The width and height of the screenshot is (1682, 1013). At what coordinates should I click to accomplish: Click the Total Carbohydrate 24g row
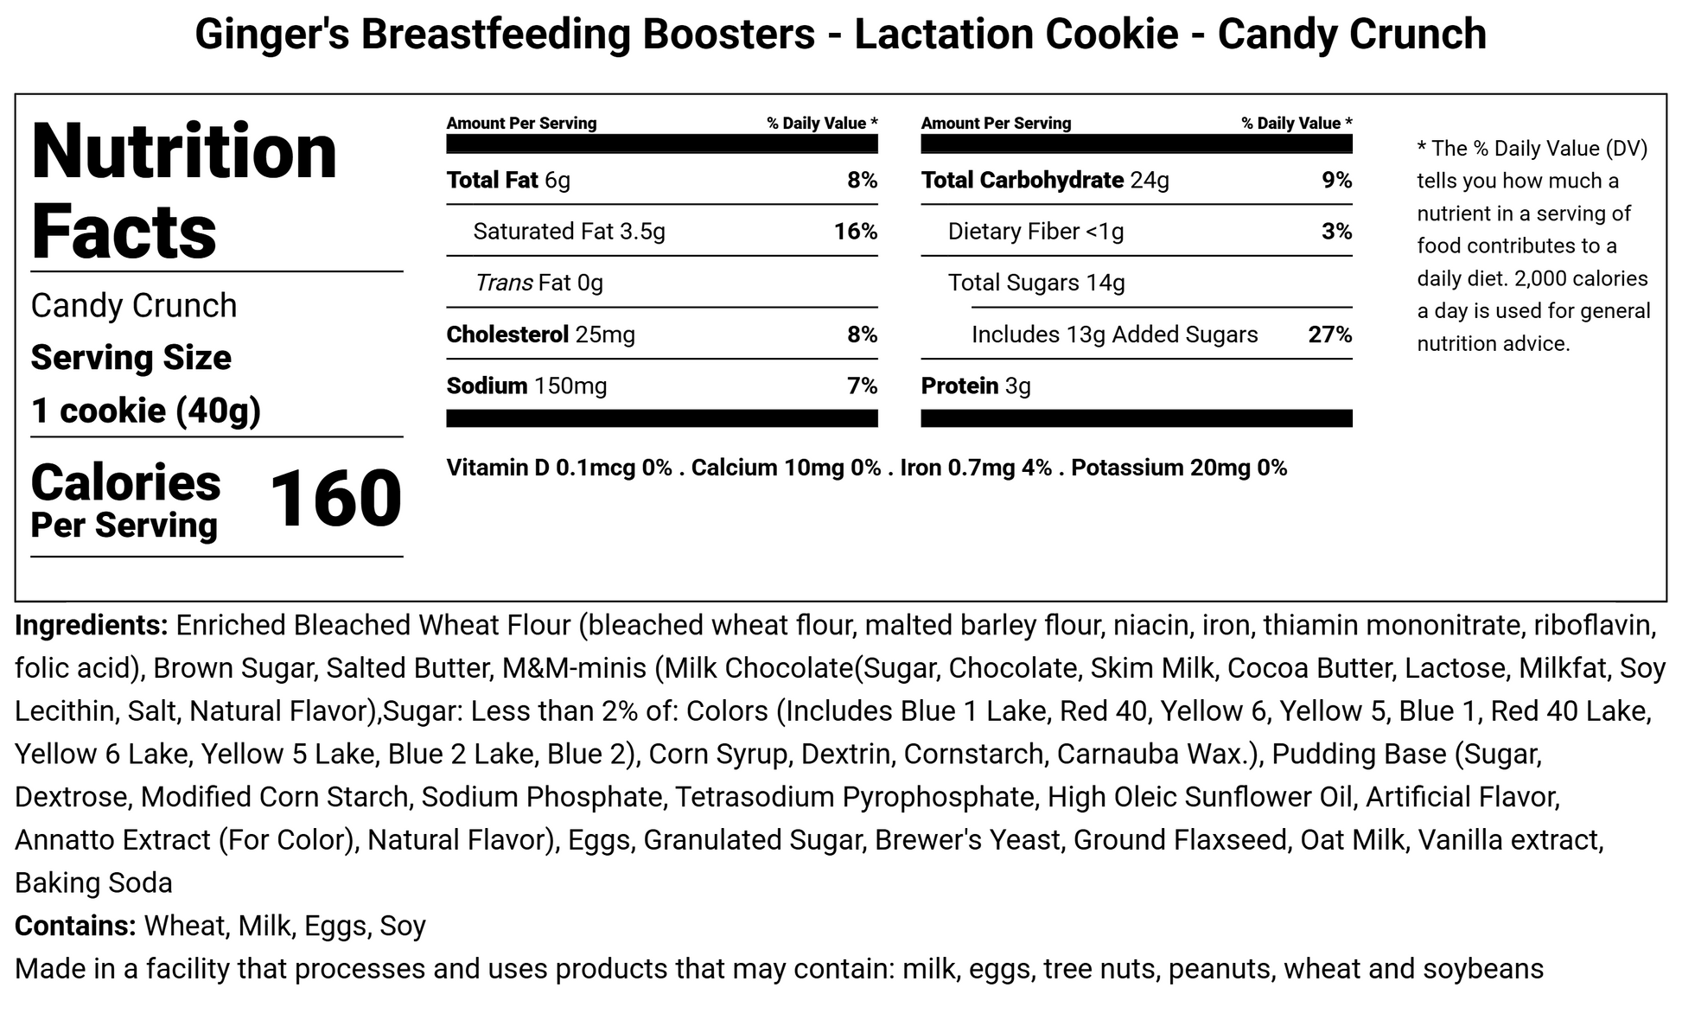(x=1137, y=180)
